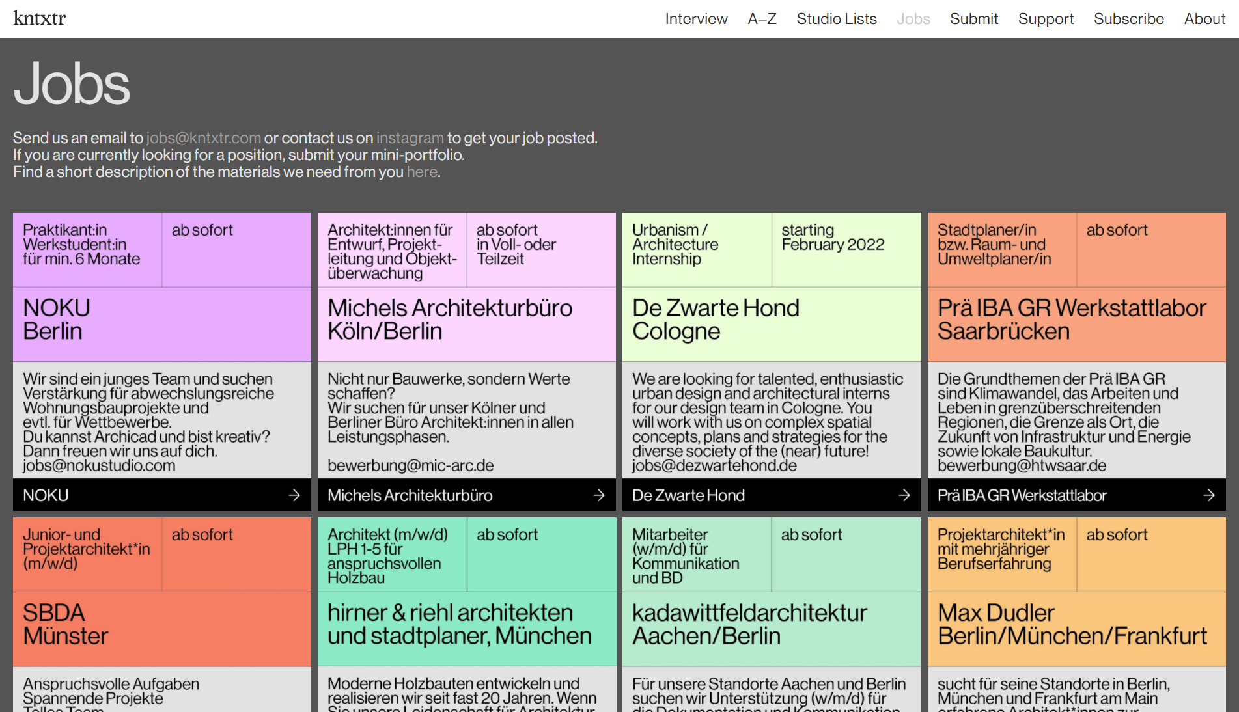This screenshot has width=1239, height=712.
Task: Open the Support page
Action: pos(1046,19)
